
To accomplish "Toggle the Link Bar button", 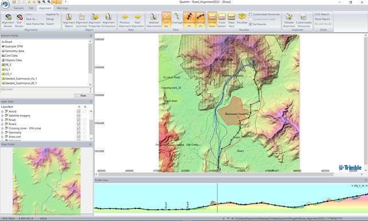I will coord(166,19).
